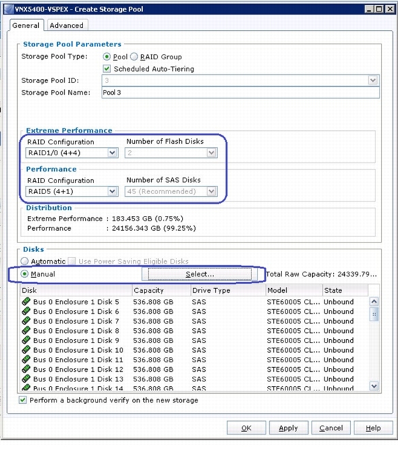This screenshot has height=455, width=400.
Task: Choose Automatic disk selection
Action: pyautogui.click(x=25, y=261)
